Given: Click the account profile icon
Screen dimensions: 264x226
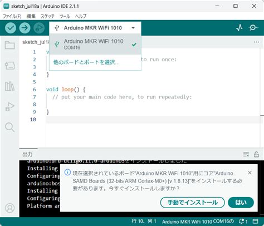Looking at the screenshot, I should 9,208.
